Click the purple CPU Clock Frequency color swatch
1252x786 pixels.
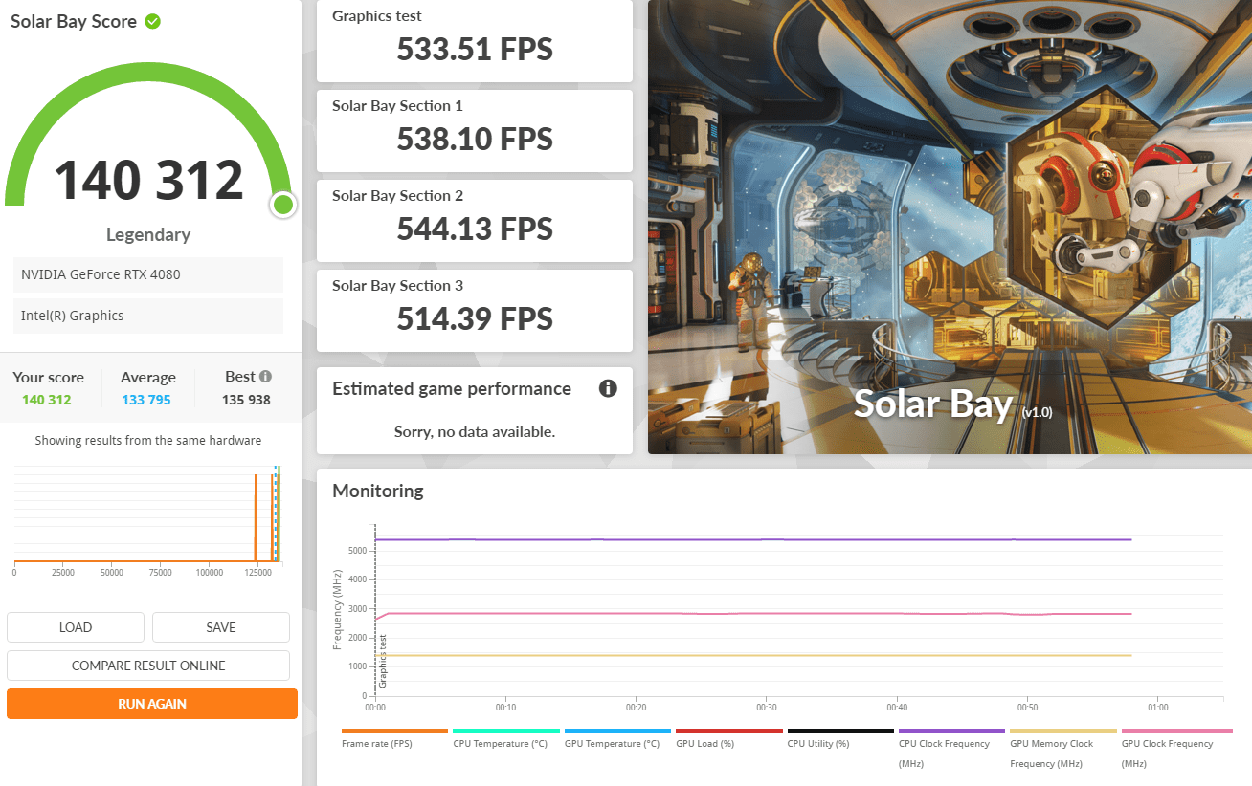click(x=951, y=731)
